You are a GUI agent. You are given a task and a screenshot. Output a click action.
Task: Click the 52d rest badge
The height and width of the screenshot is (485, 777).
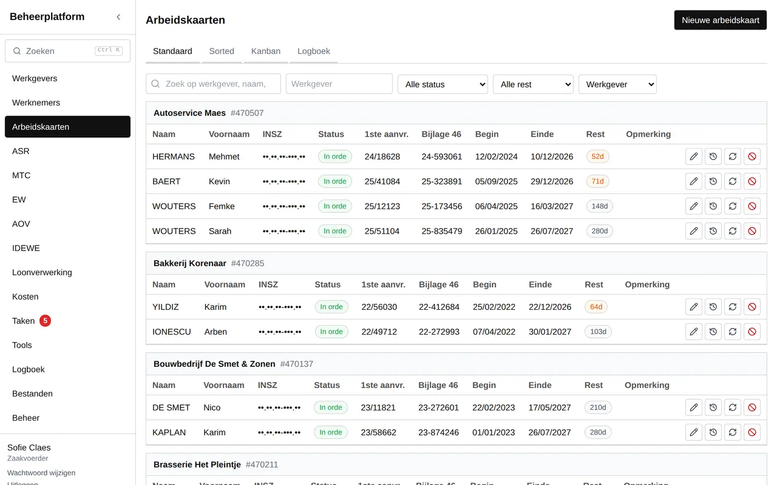598,156
